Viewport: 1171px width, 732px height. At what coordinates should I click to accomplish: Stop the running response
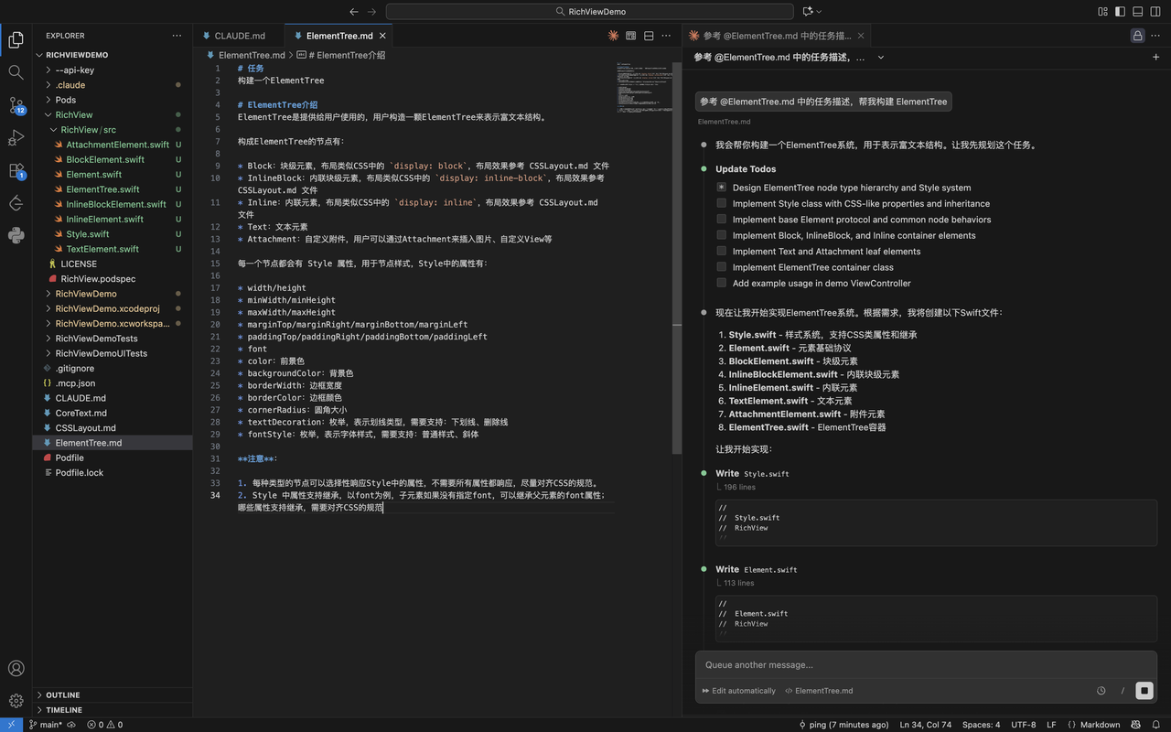[1144, 691]
